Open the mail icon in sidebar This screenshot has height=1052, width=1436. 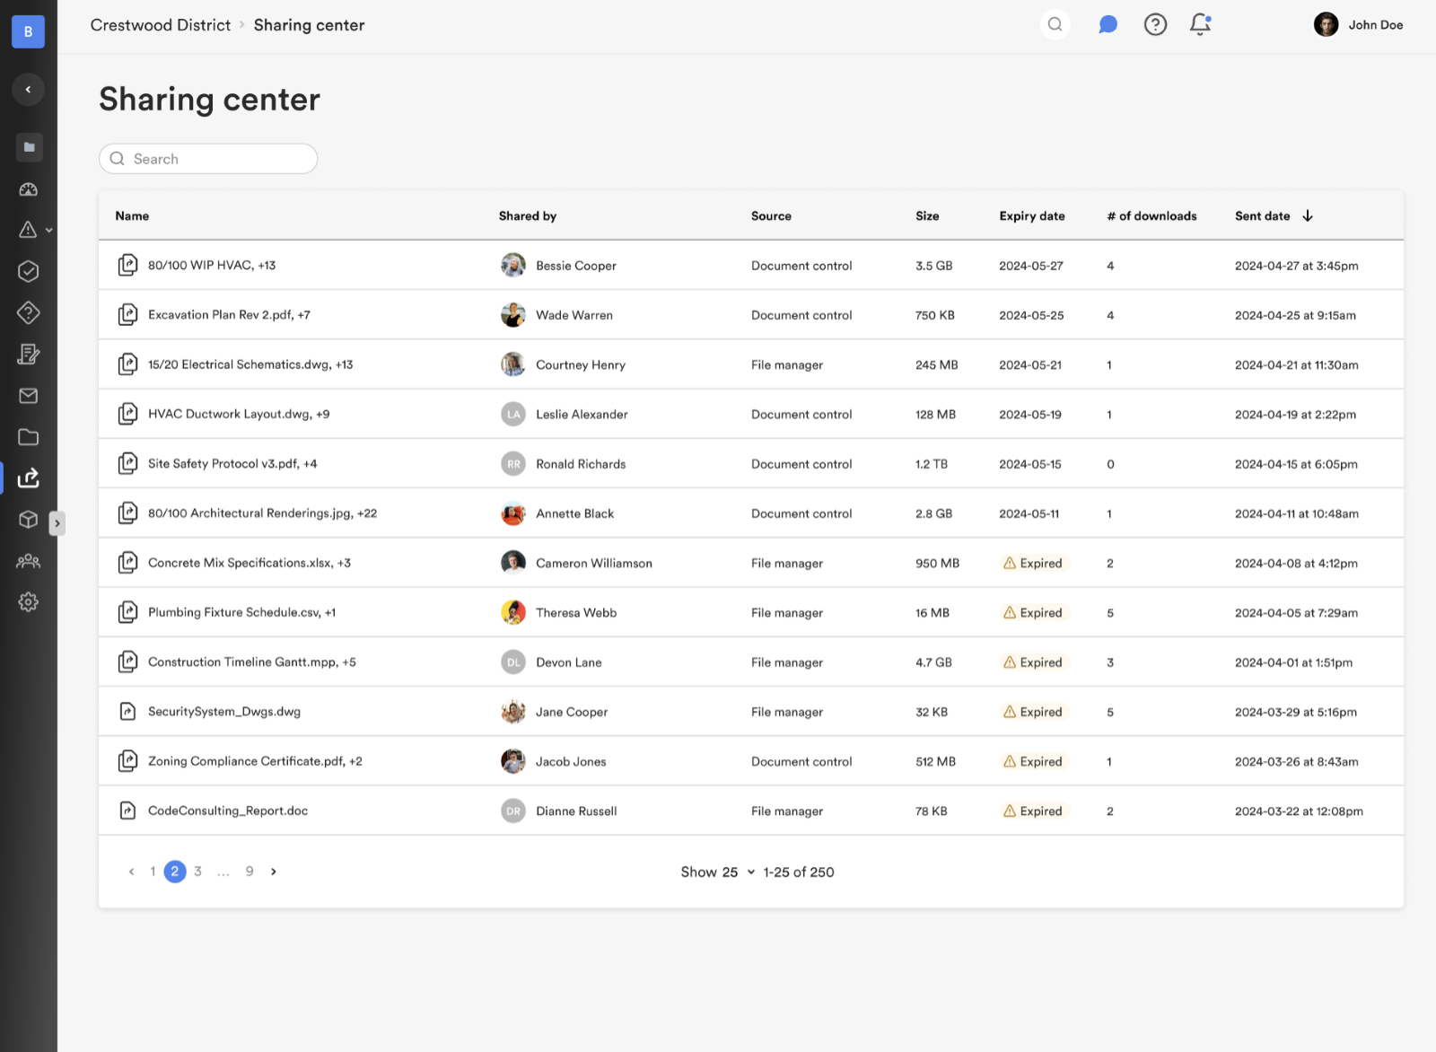point(29,396)
